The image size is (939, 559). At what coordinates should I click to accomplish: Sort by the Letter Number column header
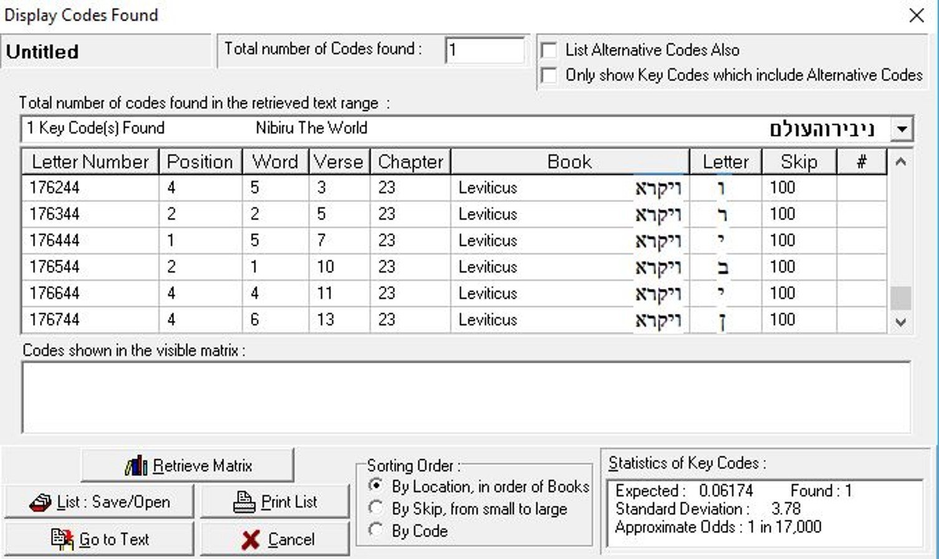90,162
